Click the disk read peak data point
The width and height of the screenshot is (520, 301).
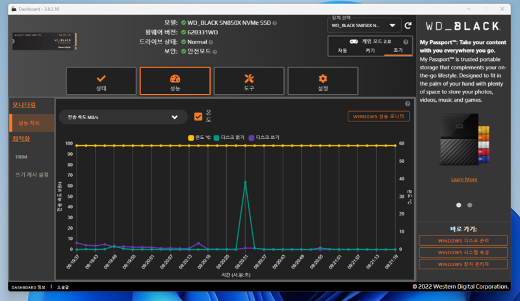tap(245, 182)
